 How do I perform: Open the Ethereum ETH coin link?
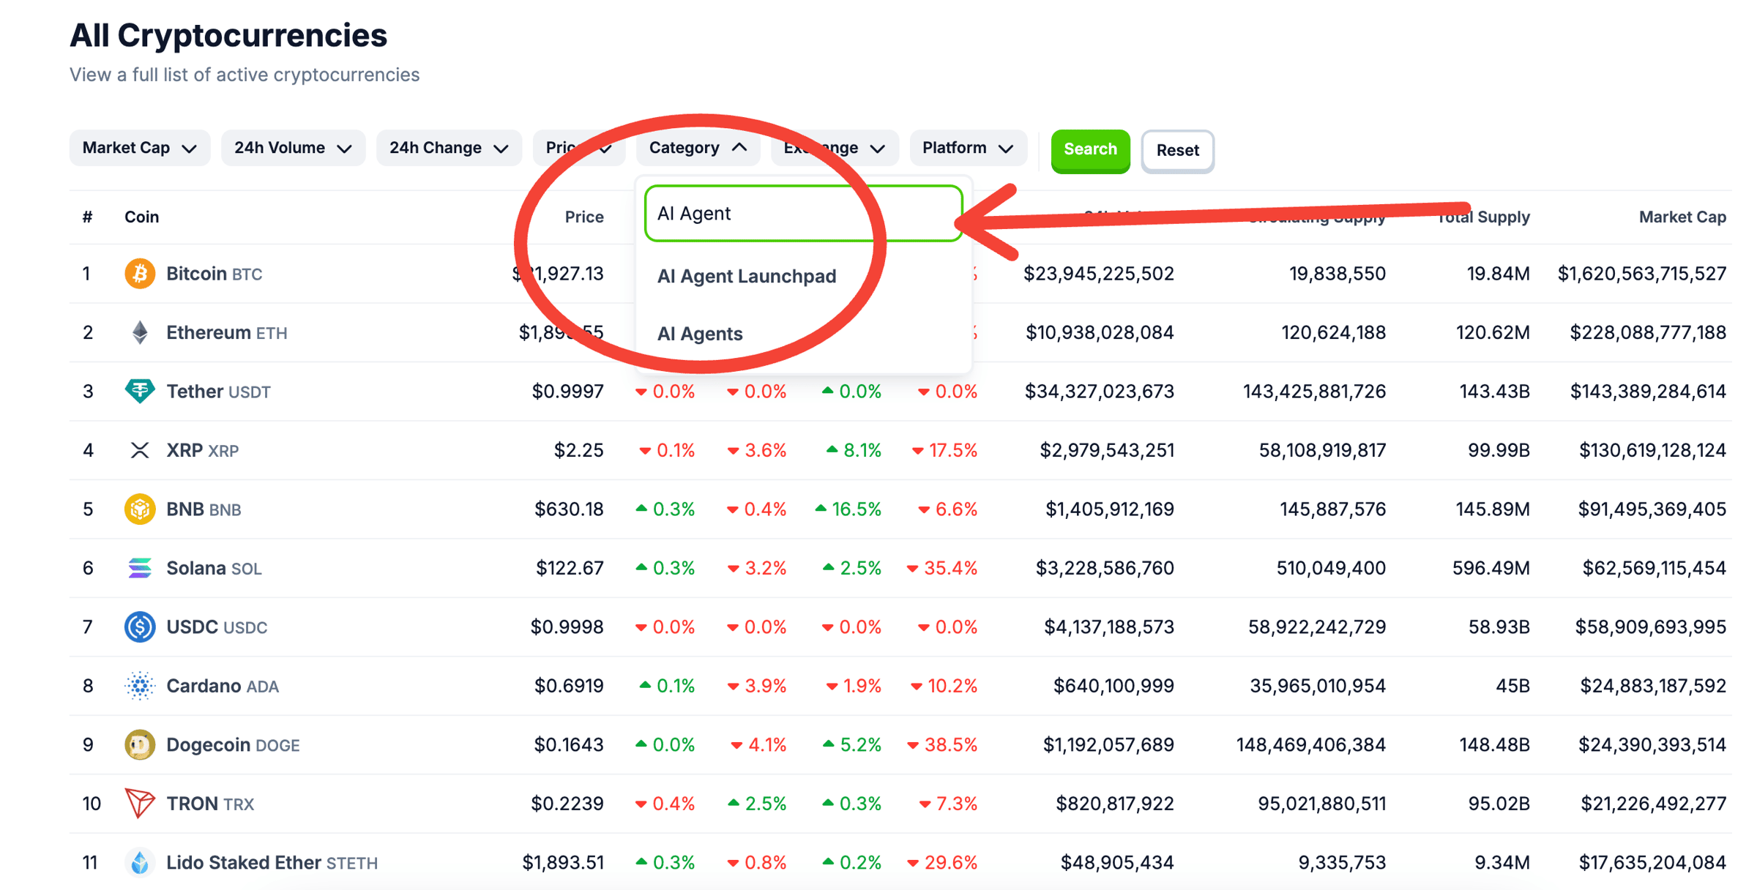click(226, 332)
